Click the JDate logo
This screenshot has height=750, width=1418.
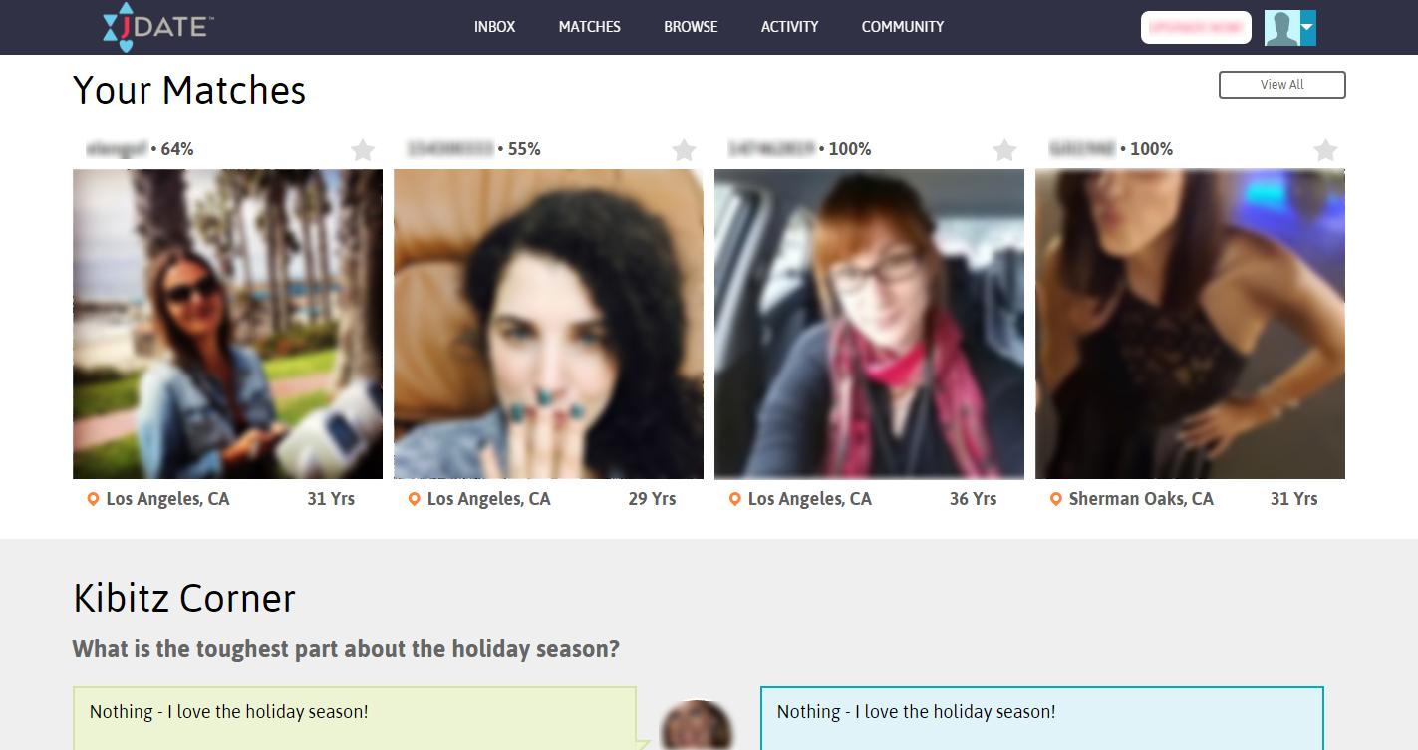158,27
